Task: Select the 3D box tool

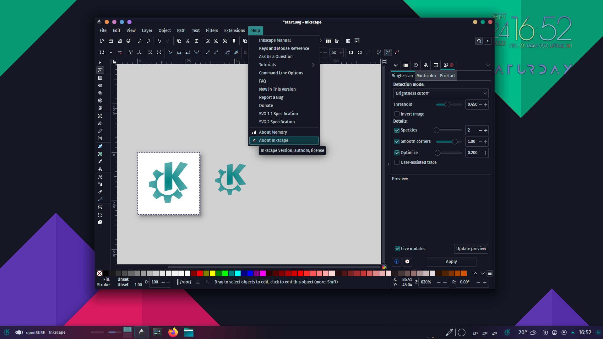Action: (x=100, y=100)
